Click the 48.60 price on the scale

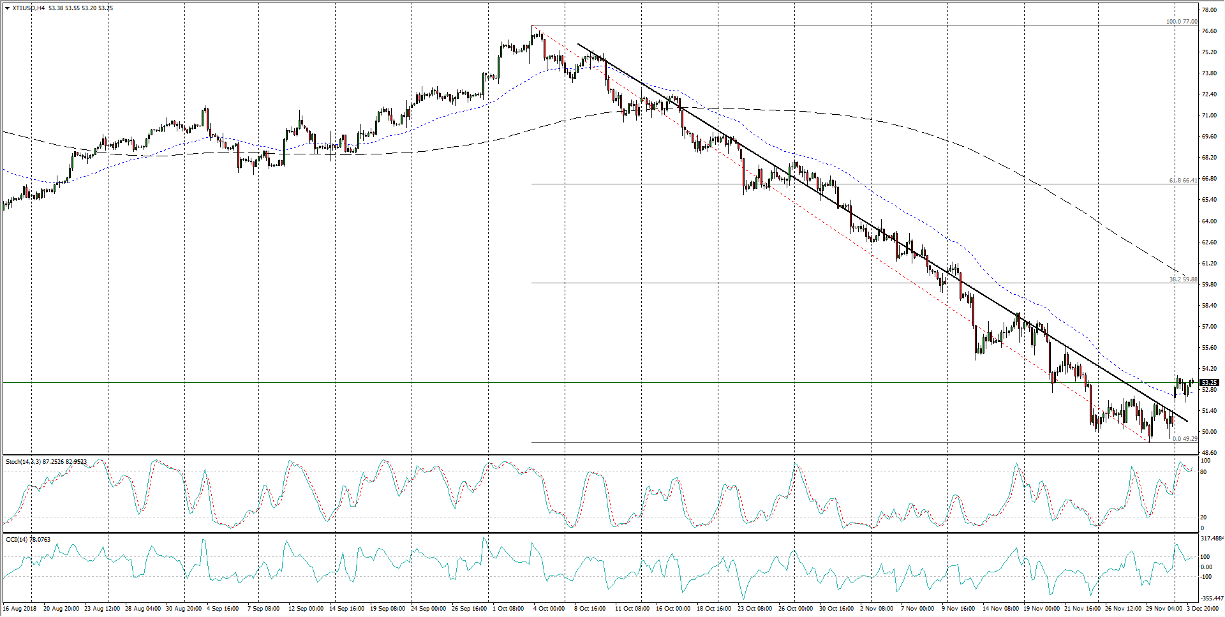tap(1208, 453)
